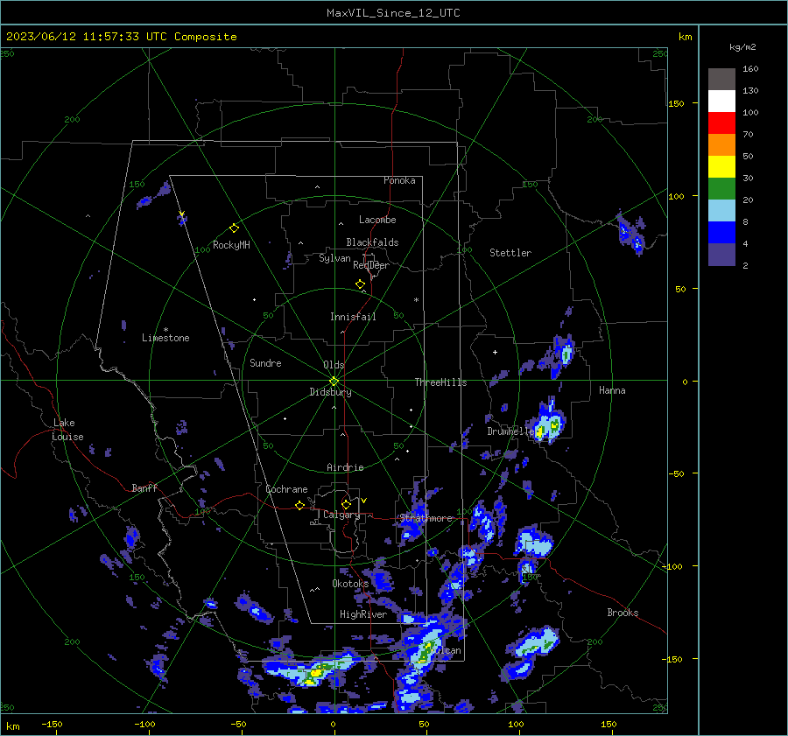Click the Limestone label
Screen dimensions: 788x736
click(165, 338)
